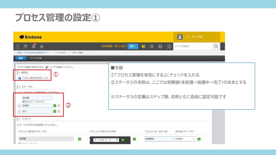
Task: Click the green arrow in the condition box
Action: point(123,140)
